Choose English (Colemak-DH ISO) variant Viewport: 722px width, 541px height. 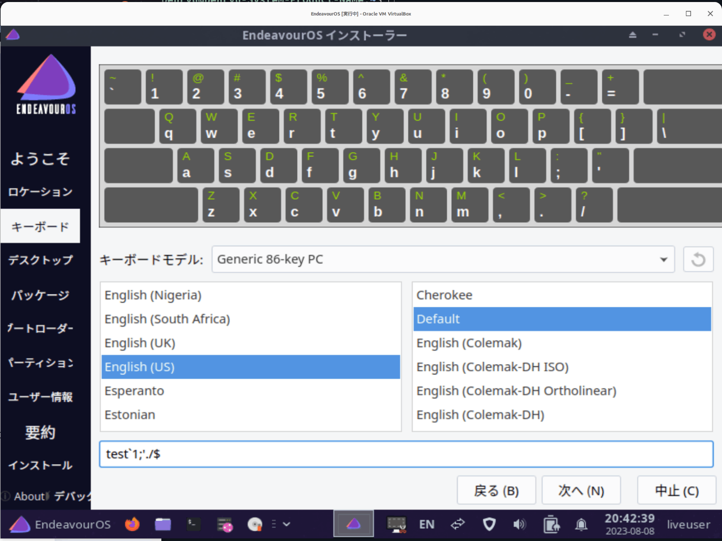pyautogui.click(x=562, y=367)
